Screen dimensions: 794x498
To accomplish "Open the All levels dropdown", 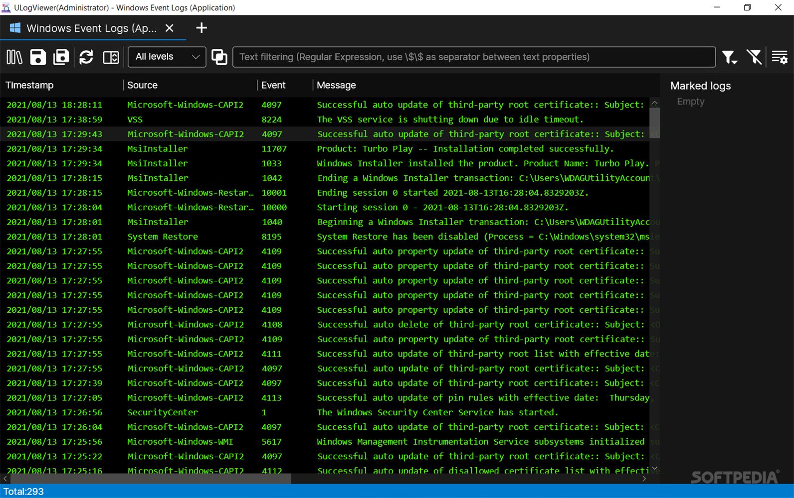I will click(167, 57).
